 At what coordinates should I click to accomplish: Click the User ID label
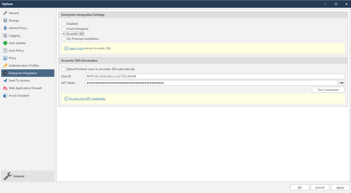point(66,76)
